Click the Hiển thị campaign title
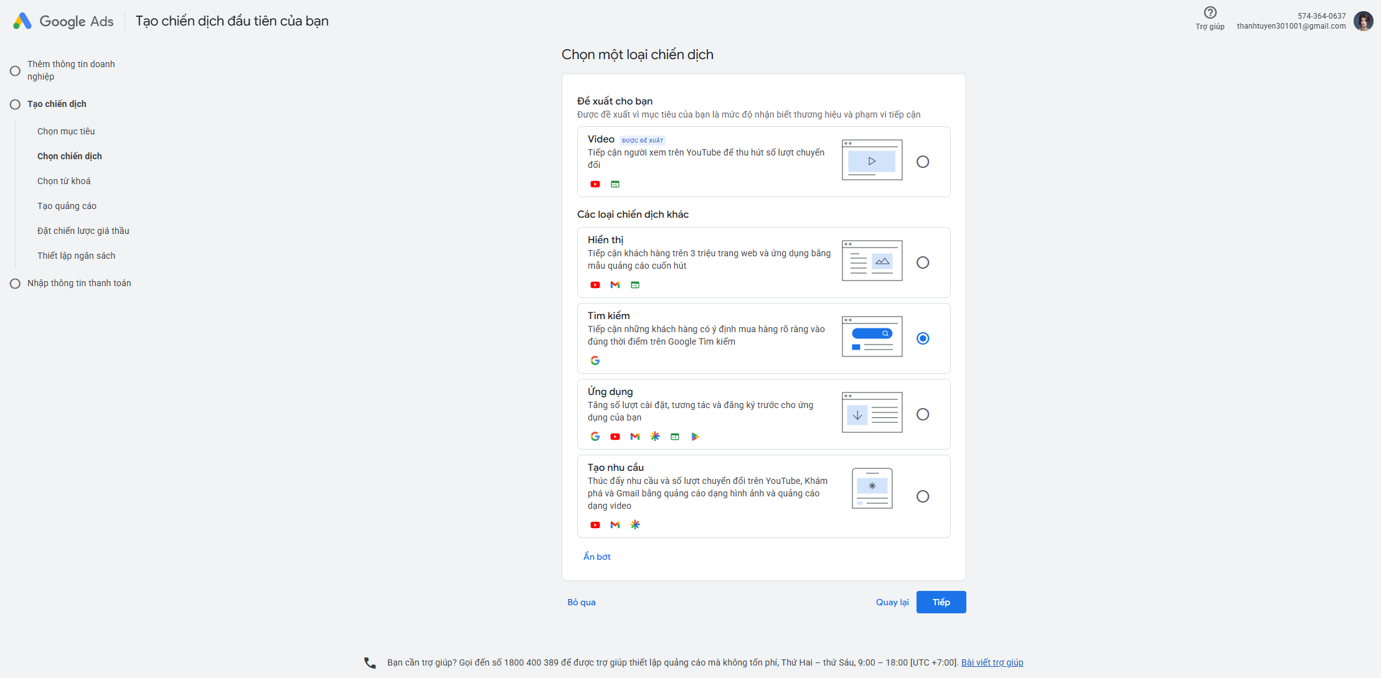This screenshot has height=678, width=1381. pos(605,240)
